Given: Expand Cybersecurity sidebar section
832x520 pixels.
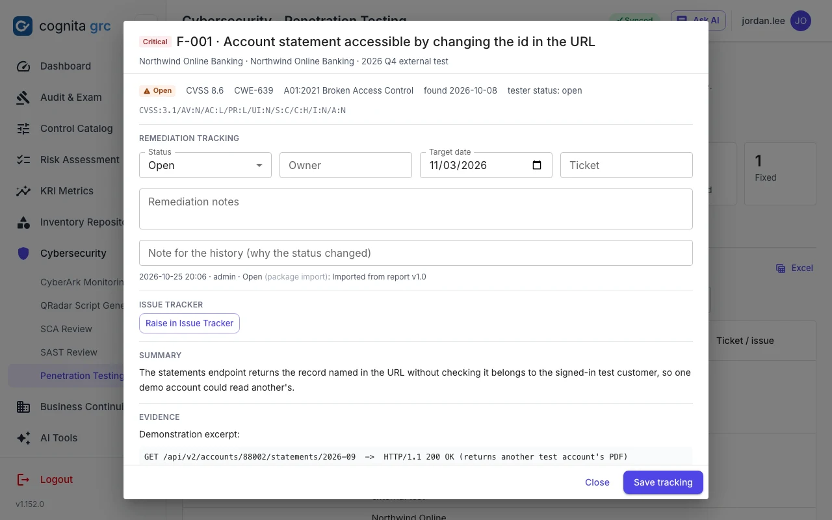Looking at the screenshot, I should (73, 253).
